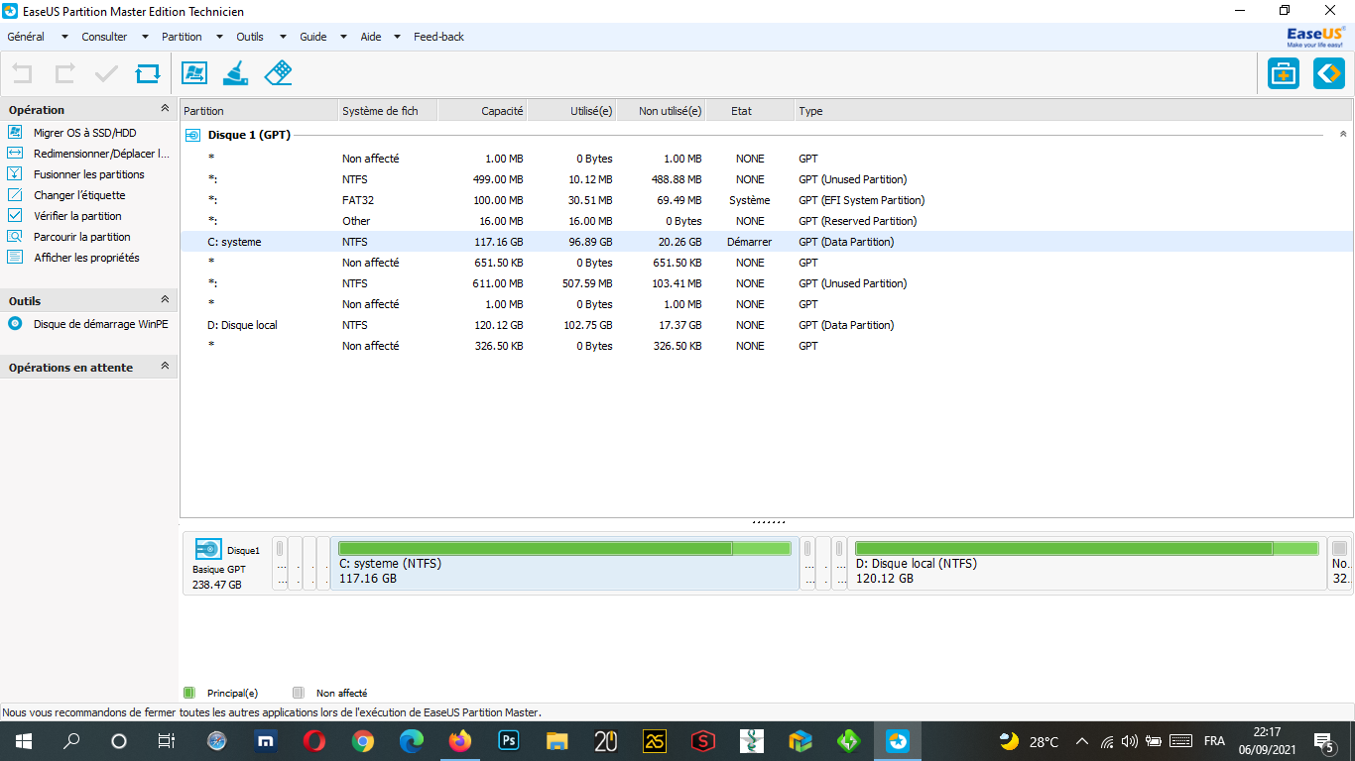The width and height of the screenshot is (1355, 761).
Task: Click the WinPE boot disk icon
Action: pos(15,324)
